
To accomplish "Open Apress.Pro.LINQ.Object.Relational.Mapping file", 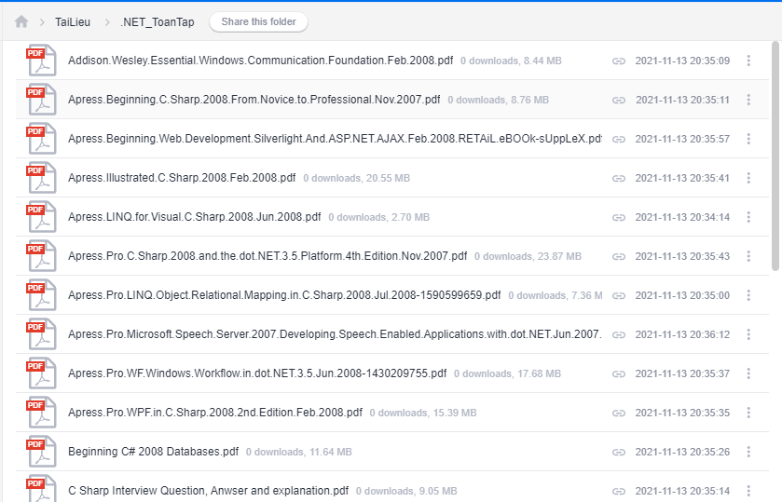I will 284,295.
